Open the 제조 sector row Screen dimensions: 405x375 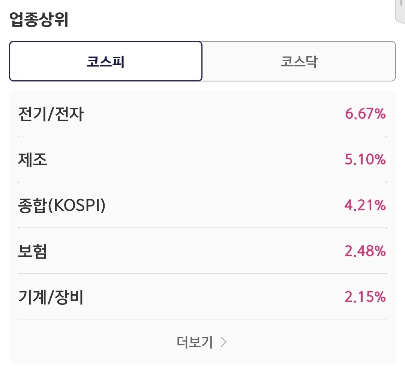202,159
